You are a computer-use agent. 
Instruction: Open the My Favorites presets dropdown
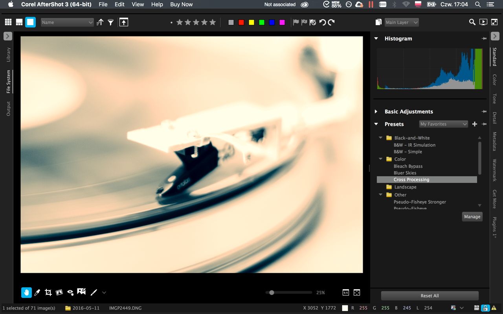click(443, 124)
